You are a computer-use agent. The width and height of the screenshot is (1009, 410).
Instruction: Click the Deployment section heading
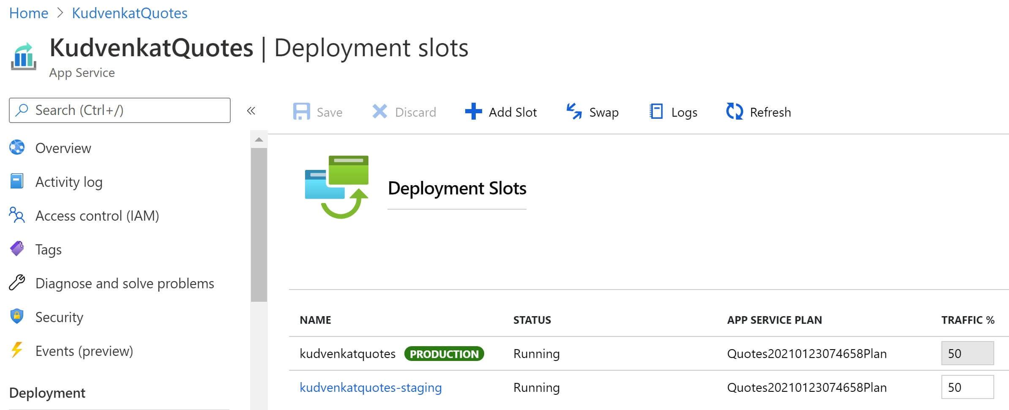pos(47,393)
